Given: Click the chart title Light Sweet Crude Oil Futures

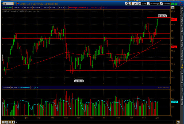Looking at the screenshot, I should click(x=39, y=4).
